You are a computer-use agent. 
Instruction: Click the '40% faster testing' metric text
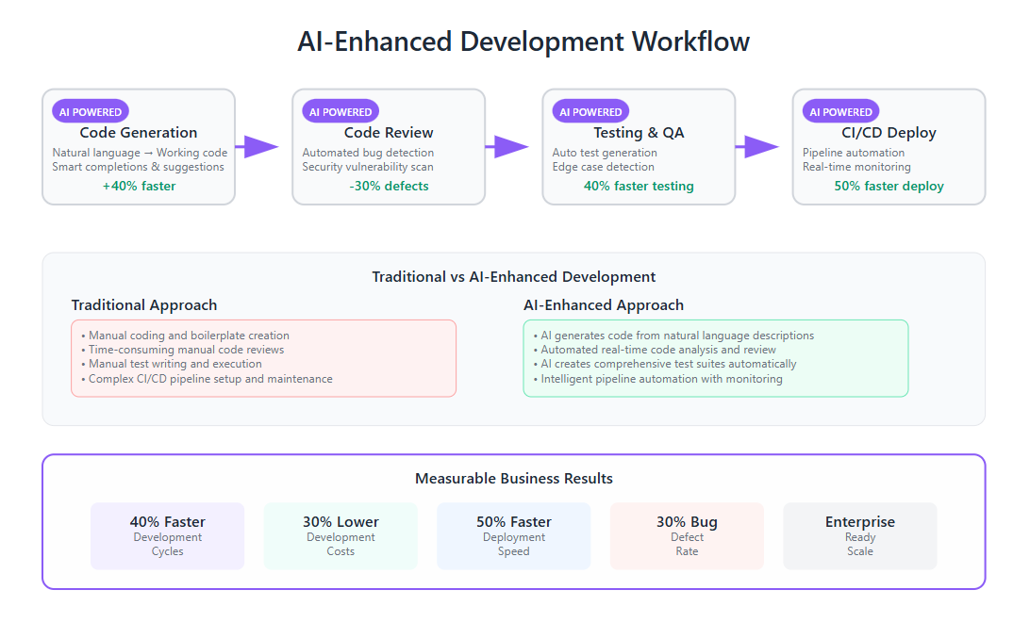[x=640, y=186]
